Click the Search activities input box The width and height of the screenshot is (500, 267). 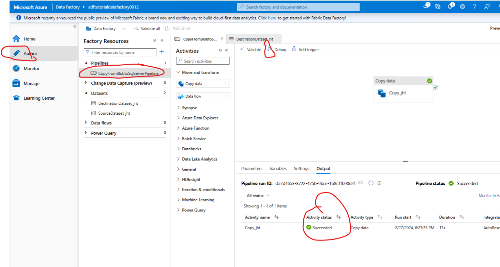203,61
